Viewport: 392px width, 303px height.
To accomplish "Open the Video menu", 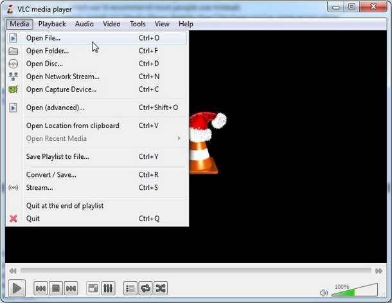I will [x=112, y=24].
